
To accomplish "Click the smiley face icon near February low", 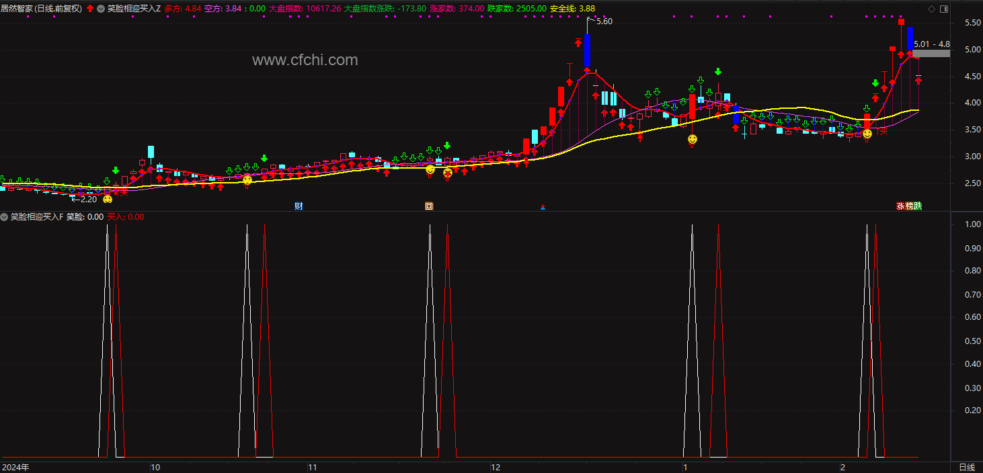I will click(x=867, y=134).
